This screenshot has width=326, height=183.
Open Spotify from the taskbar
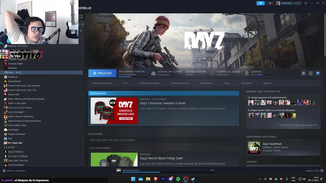pos(178,179)
